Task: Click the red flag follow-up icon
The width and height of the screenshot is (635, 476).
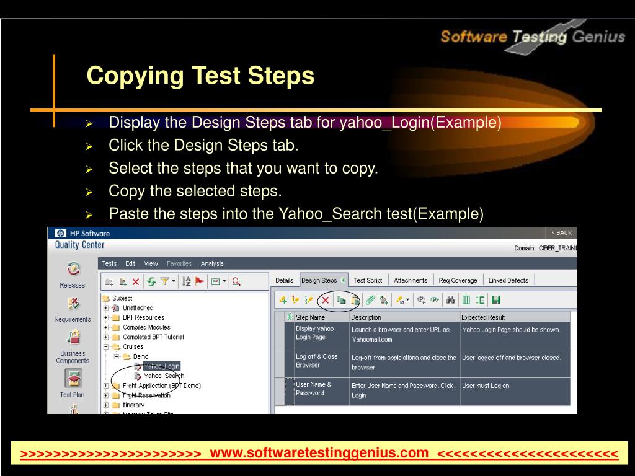Action: tap(199, 281)
